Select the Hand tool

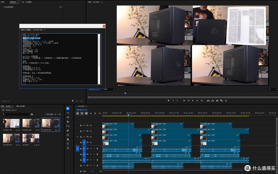tap(68, 140)
